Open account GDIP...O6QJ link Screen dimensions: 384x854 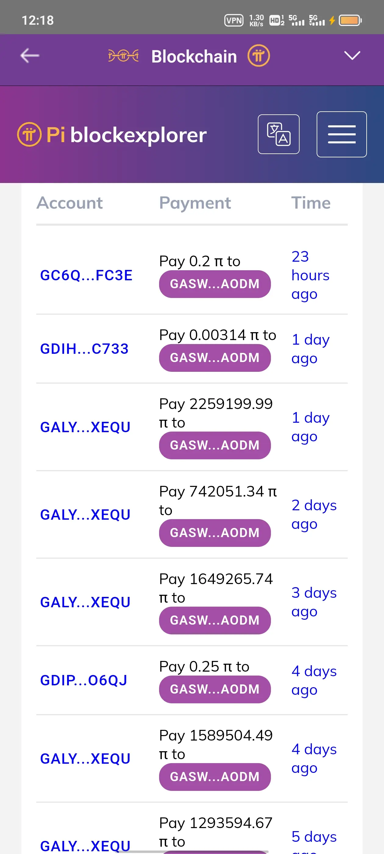pos(84,680)
